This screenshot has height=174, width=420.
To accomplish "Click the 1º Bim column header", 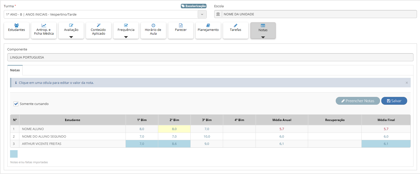I will (x=142, y=120).
